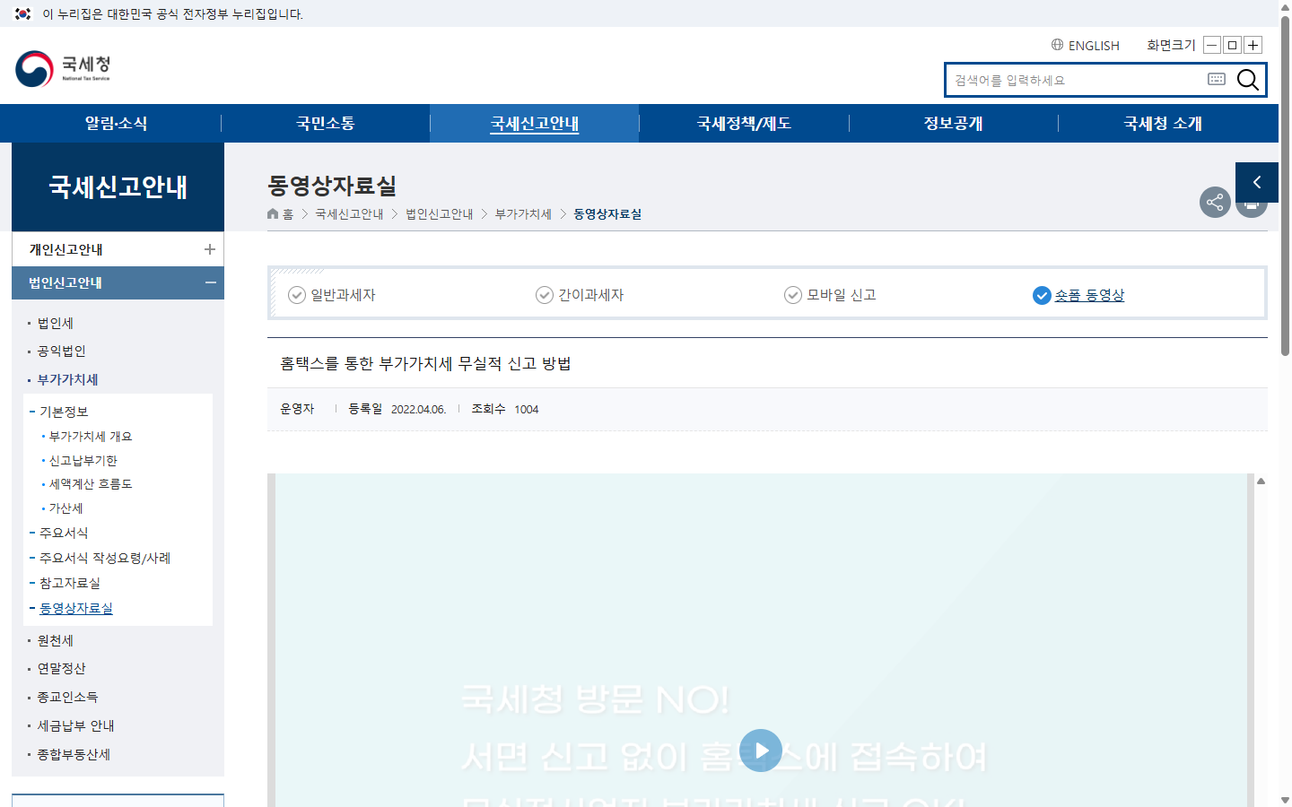Open 연말정산 sidebar link
The height and width of the screenshot is (807, 1292).
tap(62, 668)
